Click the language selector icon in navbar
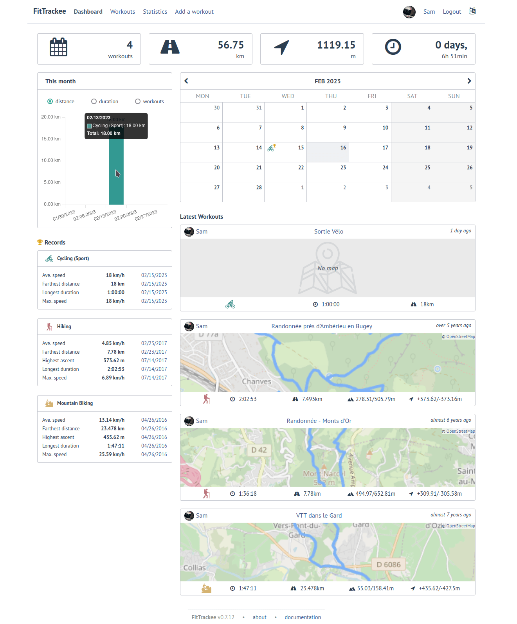 (x=472, y=11)
